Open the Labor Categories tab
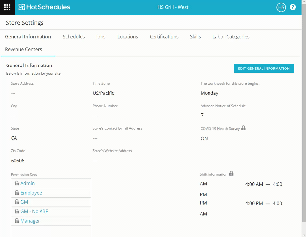The height and width of the screenshot is (237, 306). [x=231, y=37]
